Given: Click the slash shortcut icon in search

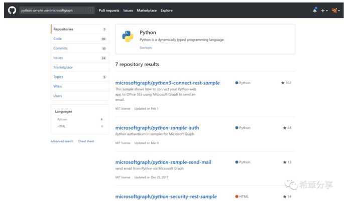Looking at the screenshot, I should tap(90, 11).
